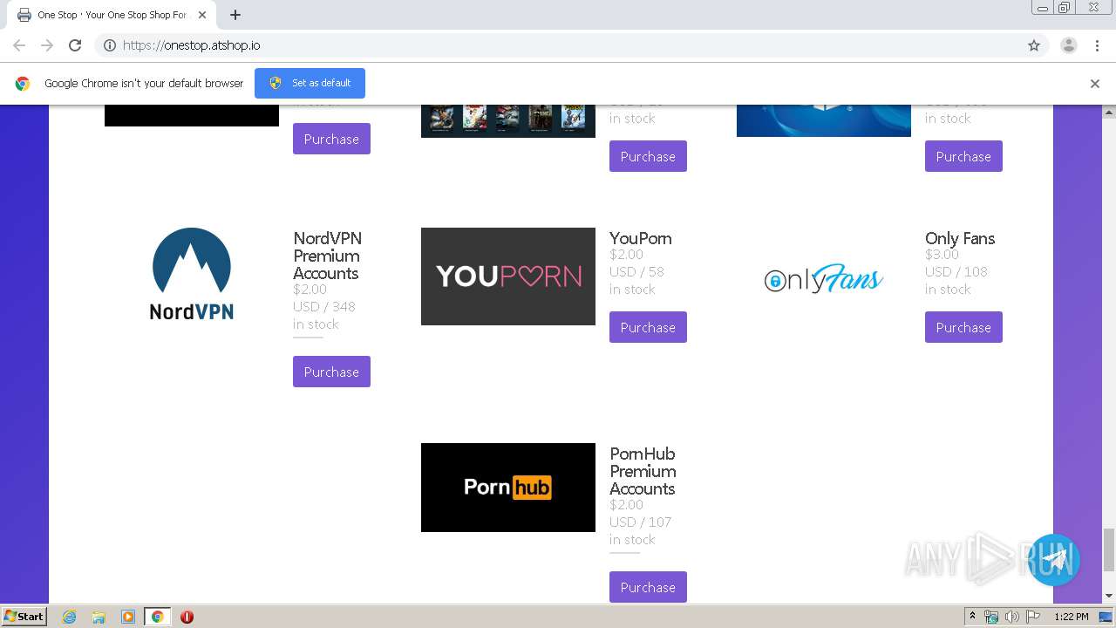The image size is (1116, 628).
Task: Click the browser back arrow
Action: point(19,45)
